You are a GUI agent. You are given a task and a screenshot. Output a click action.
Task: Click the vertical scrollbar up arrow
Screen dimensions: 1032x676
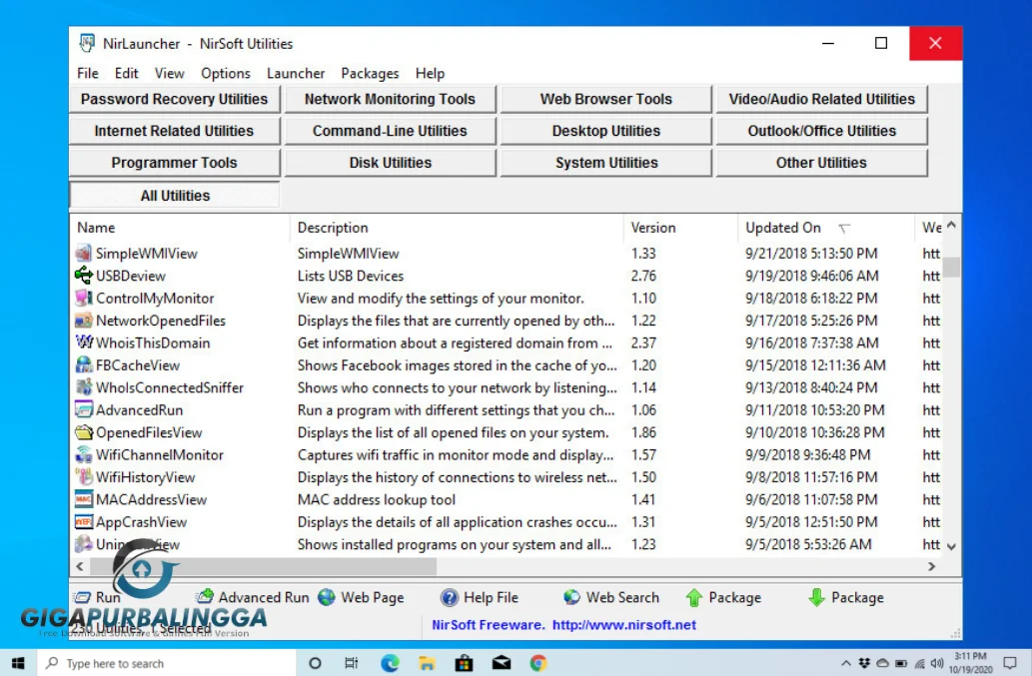point(951,226)
